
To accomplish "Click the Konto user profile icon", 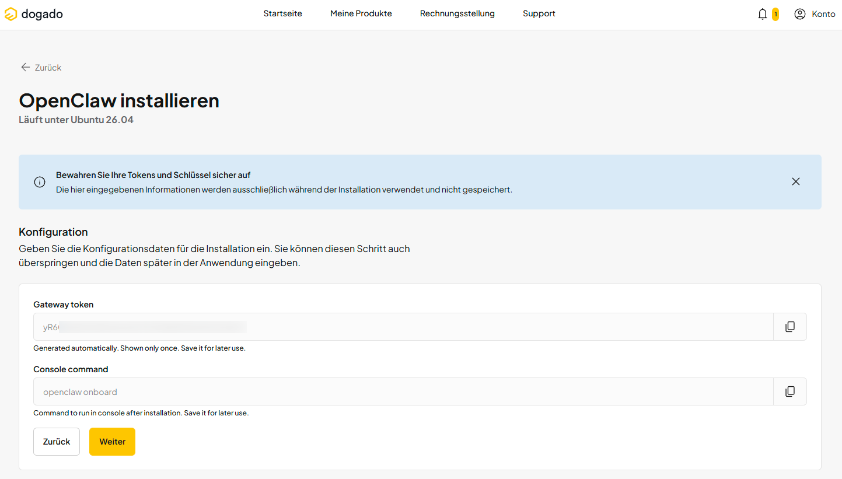I will coord(800,14).
